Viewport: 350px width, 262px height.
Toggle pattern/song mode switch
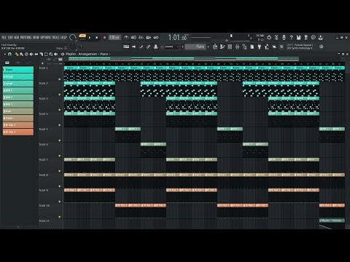[x=82, y=36]
